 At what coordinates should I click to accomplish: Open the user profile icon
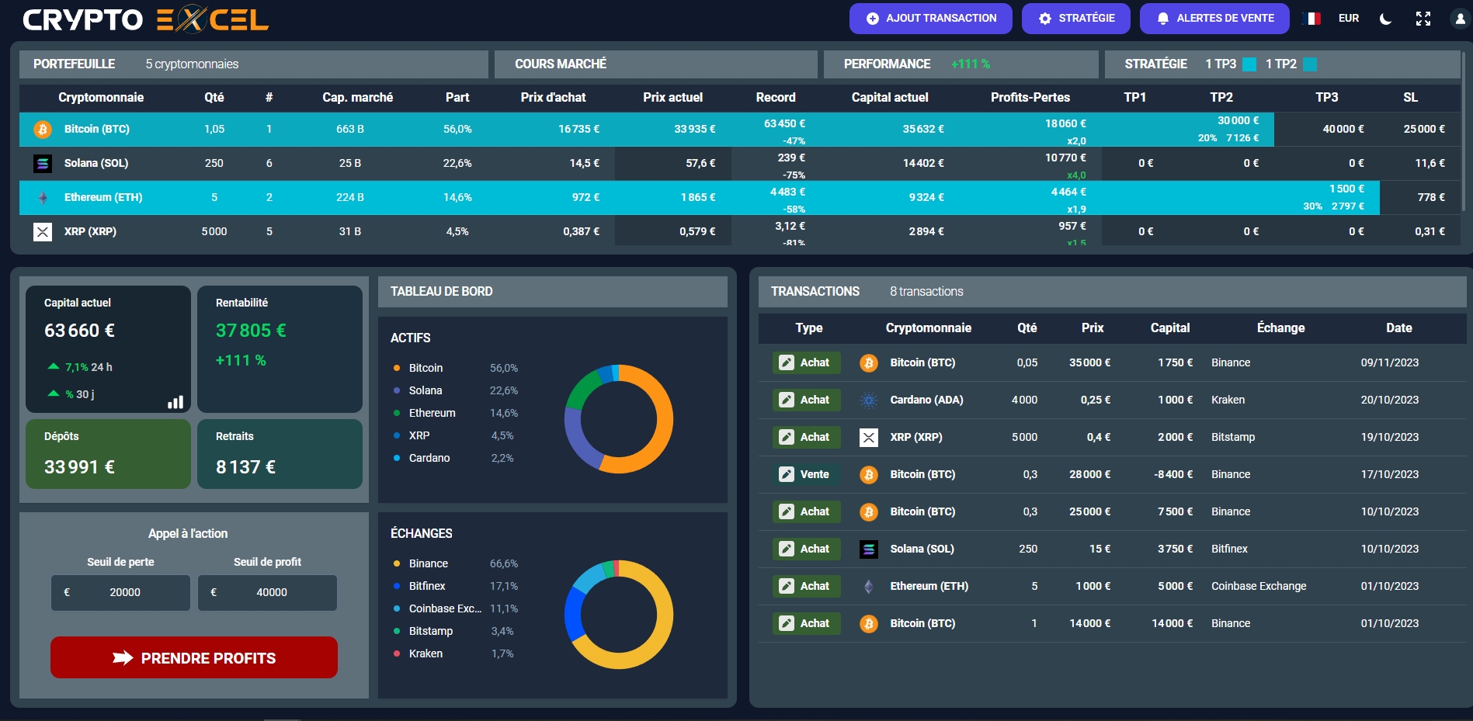pos(1459,19)
